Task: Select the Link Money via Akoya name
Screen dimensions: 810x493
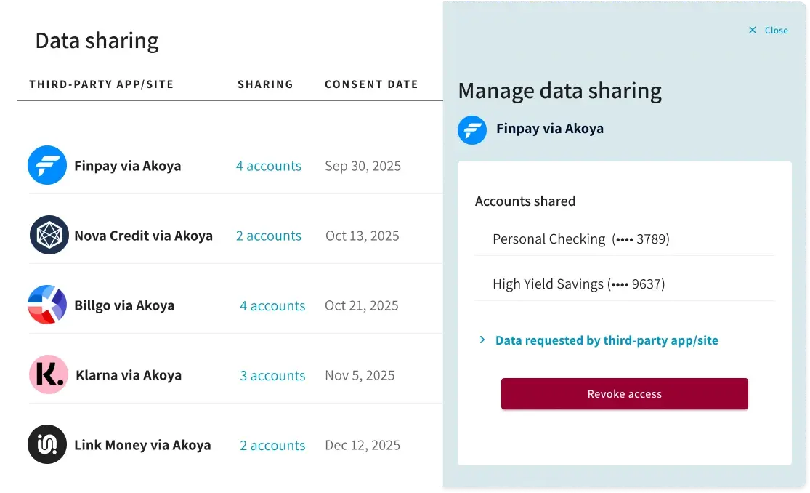Action: pos(142,445)
